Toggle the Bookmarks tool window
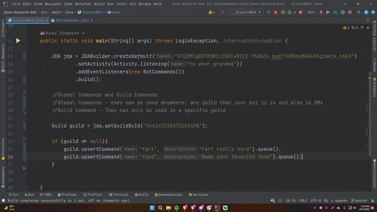 click(x=3, y=177)
